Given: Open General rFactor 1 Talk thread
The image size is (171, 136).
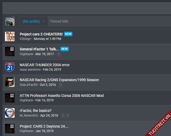Looking at the screenshot, I should pyautogui.click(x=39, y=49).
